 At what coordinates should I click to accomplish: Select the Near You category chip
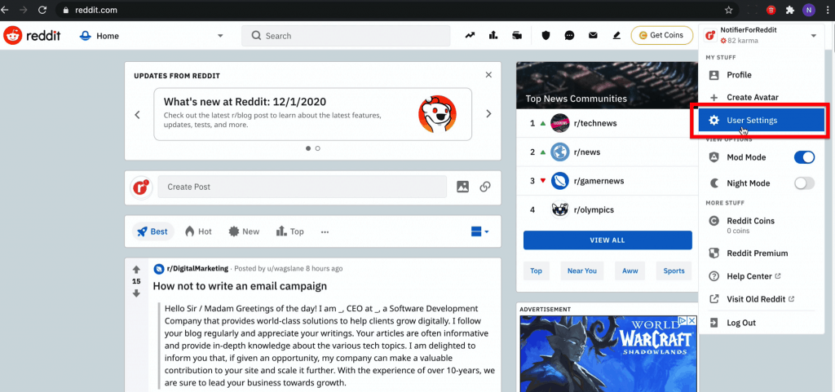tap(582, 271)
